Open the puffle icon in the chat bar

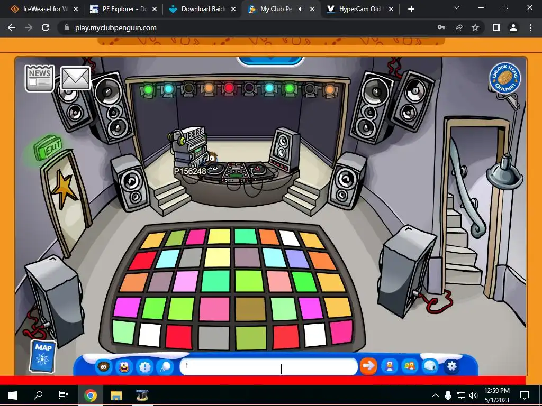103,366
